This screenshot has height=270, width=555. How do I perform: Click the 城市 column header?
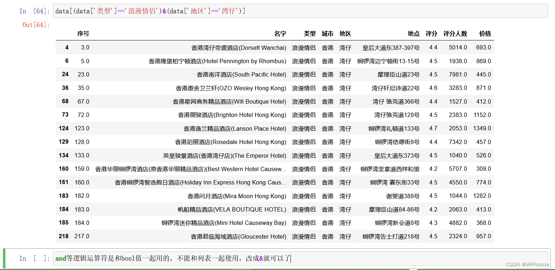pos(327,34)
